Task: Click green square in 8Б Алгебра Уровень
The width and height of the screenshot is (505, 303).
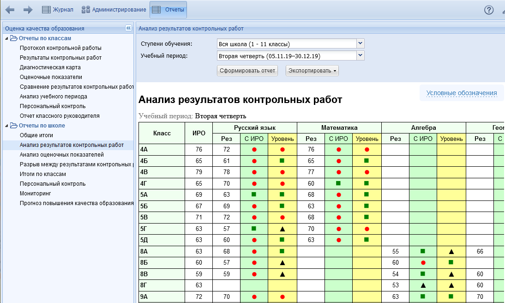Action: click(x=451, y=262)
